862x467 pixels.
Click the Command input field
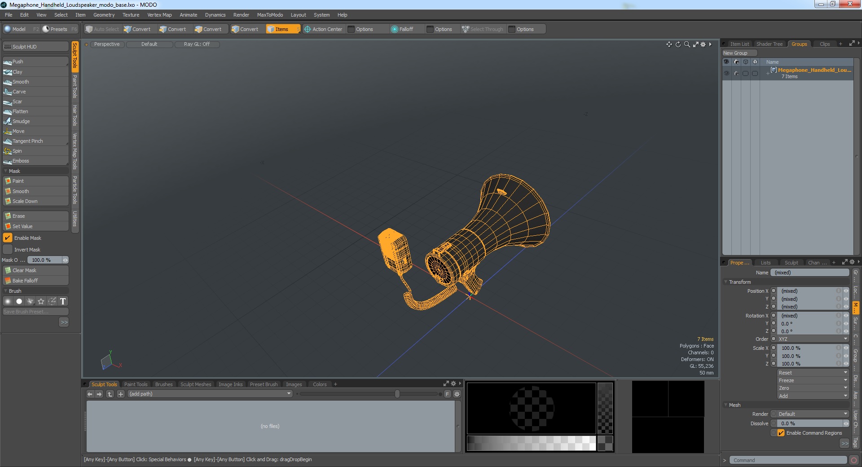click(x=788, y=460)
